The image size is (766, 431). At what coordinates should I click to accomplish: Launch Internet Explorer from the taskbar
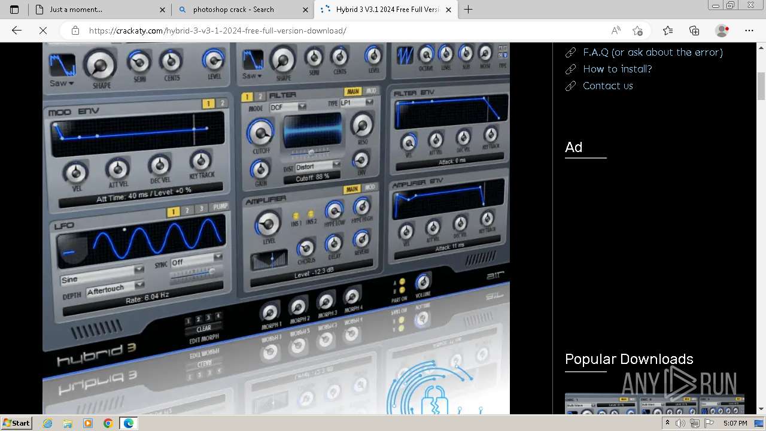pyautogui.click(x=48, y=423)
